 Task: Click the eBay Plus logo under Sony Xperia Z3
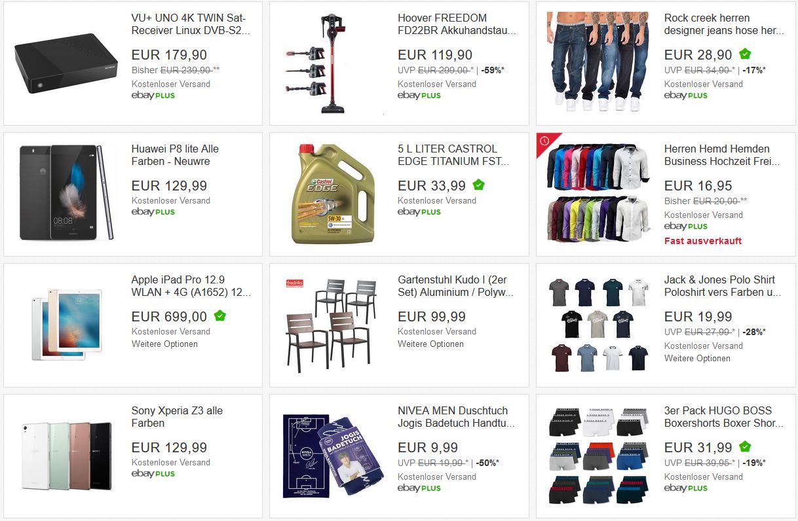pos(153,474)
